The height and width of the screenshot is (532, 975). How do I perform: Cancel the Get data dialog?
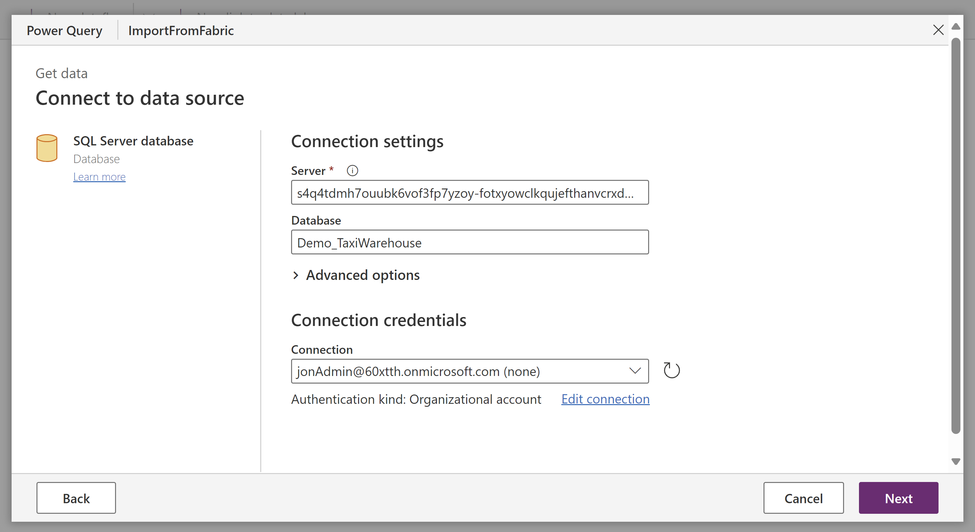(804, 498)
